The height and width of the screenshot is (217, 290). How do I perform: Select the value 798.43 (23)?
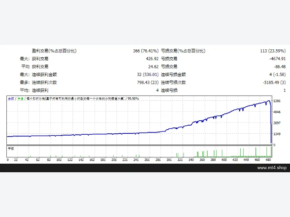[148, 82]
